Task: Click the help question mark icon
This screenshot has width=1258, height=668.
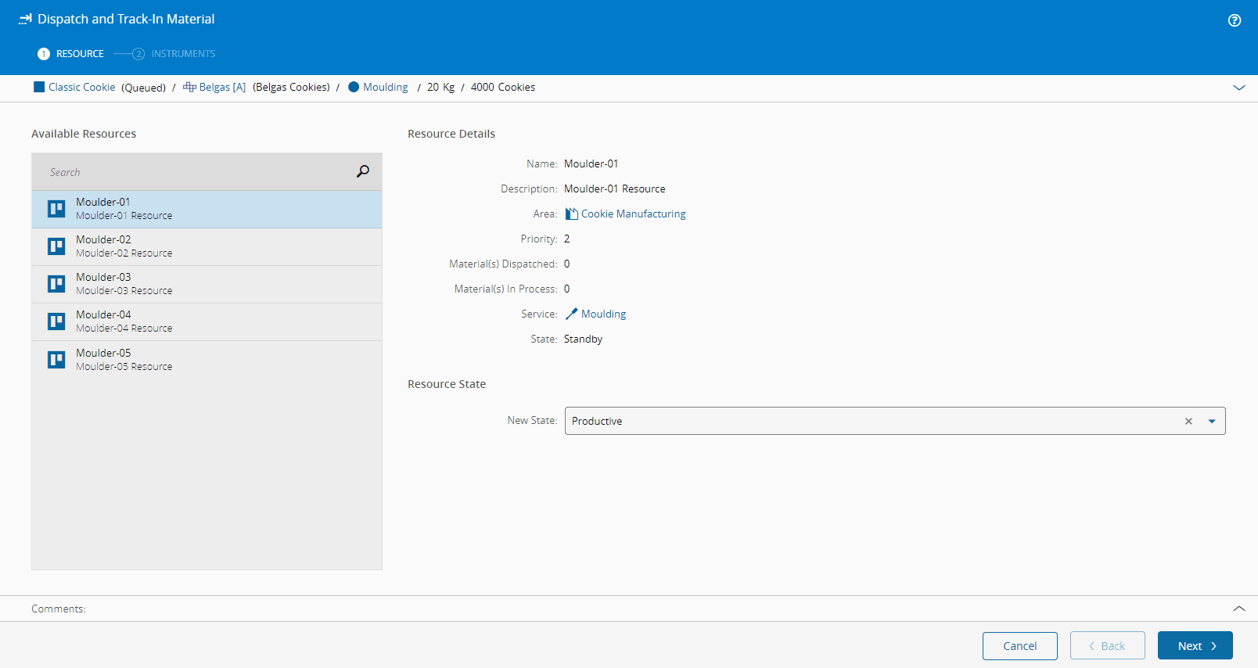Action: [1234, 20]
